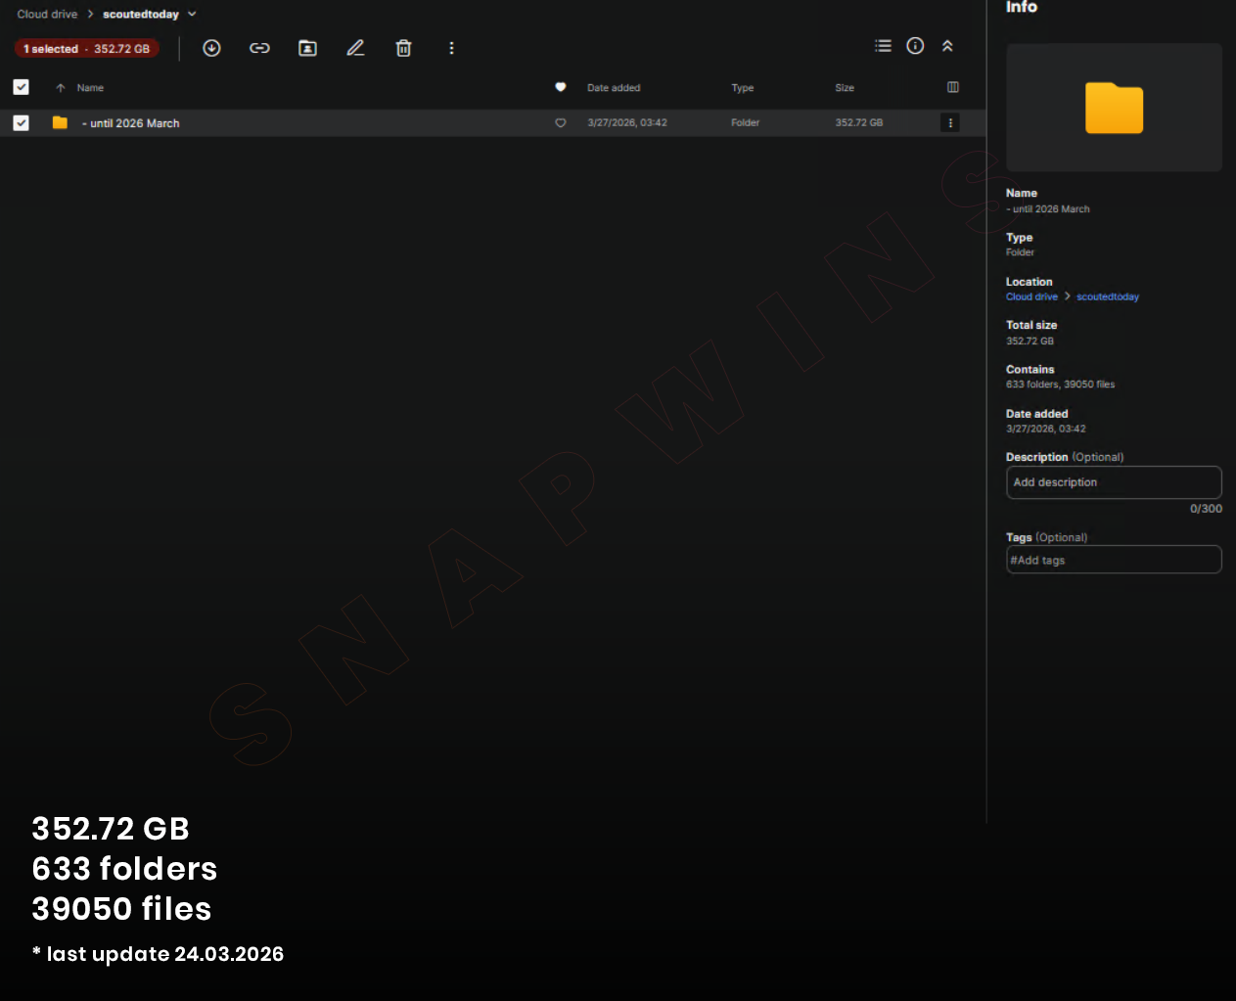
Task: Sort by the Date added column header
Action: 614,88
